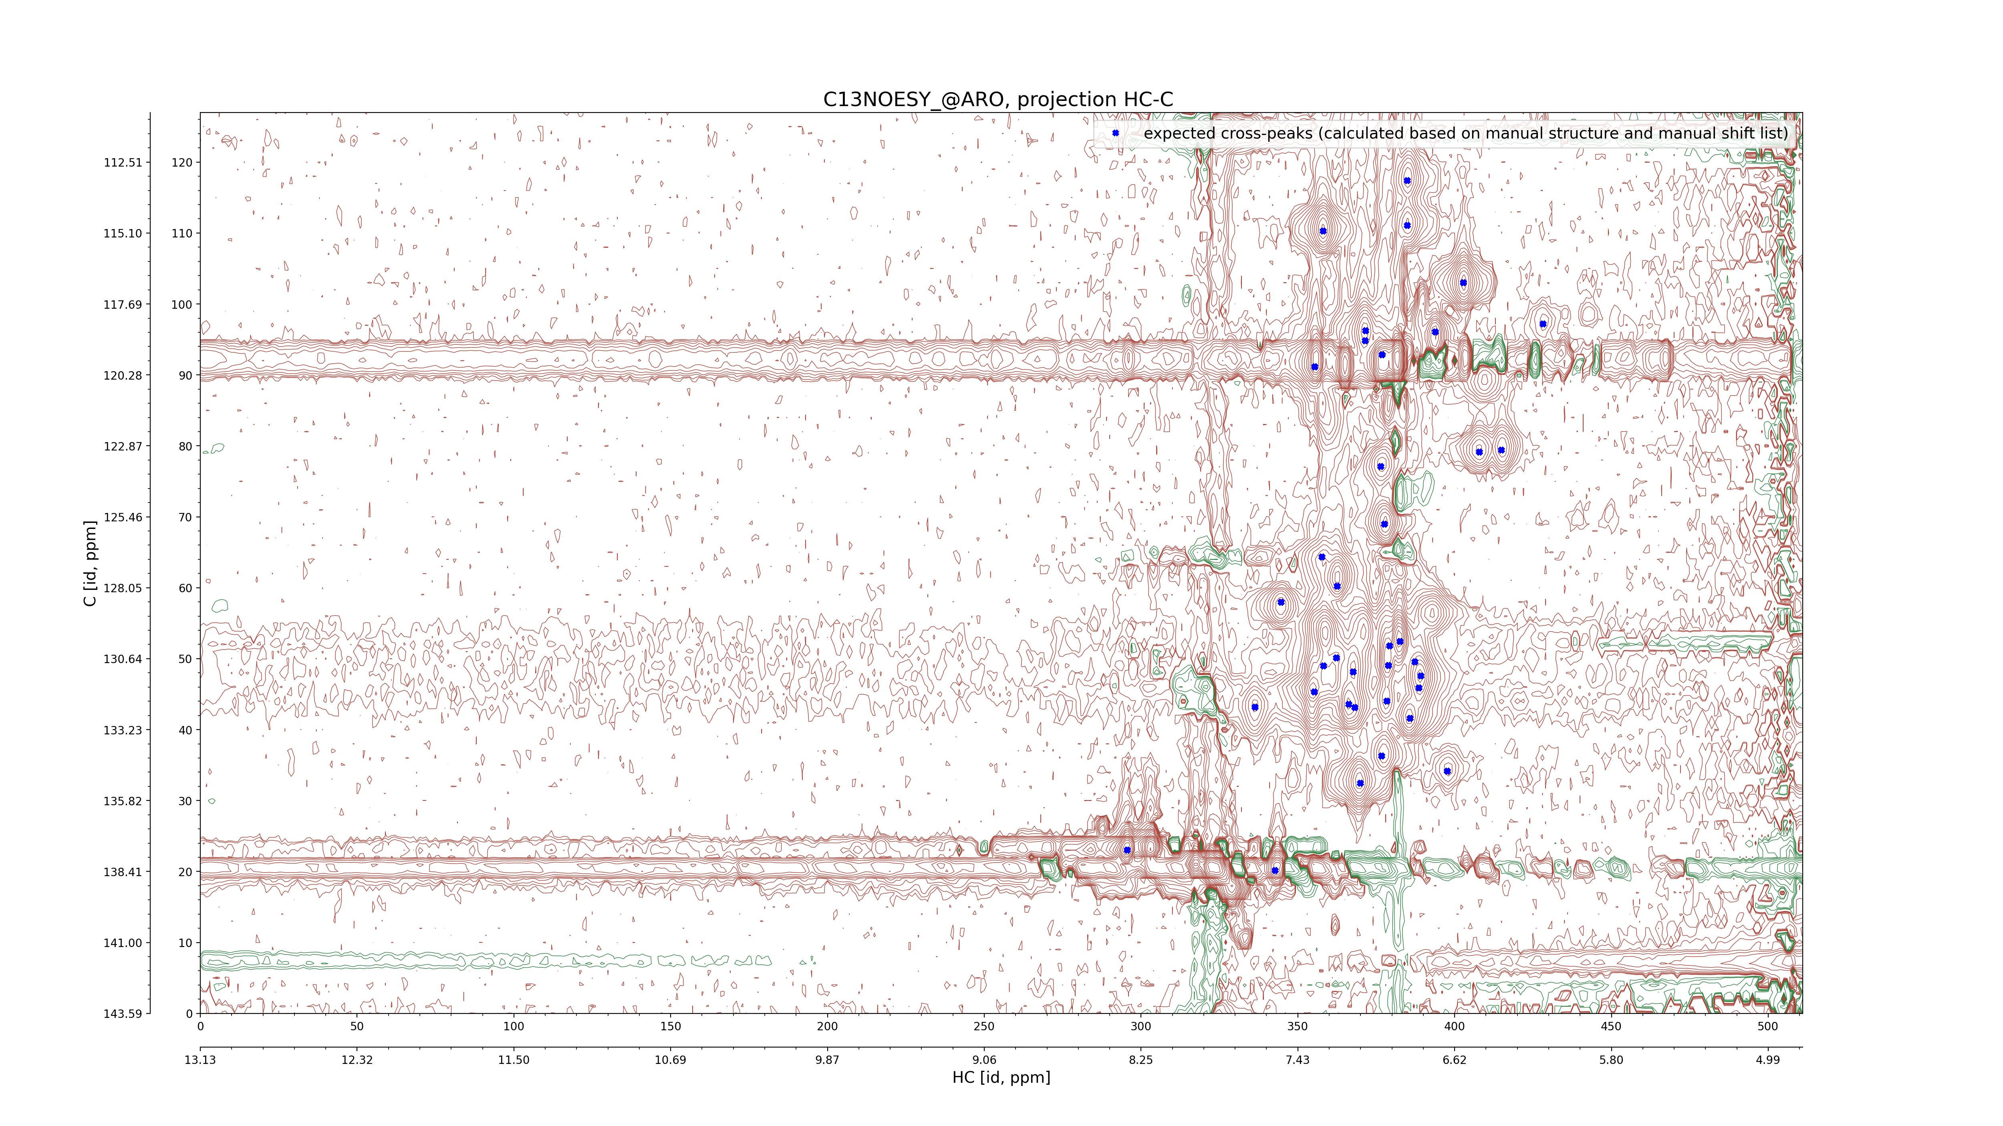This screenshot has height=1126, width=2003.
Task: Click the HC id tick label '300'
Action: [1141, 1027]
